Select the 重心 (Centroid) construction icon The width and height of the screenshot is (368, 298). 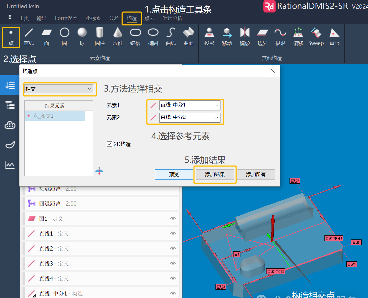pyautogui.click(x=334, y=36)
